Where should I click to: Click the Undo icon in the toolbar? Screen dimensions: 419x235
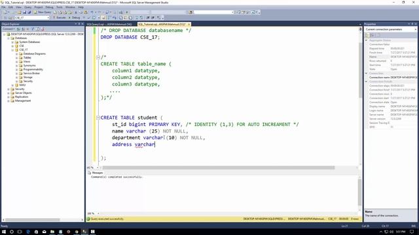coord(92,12)
